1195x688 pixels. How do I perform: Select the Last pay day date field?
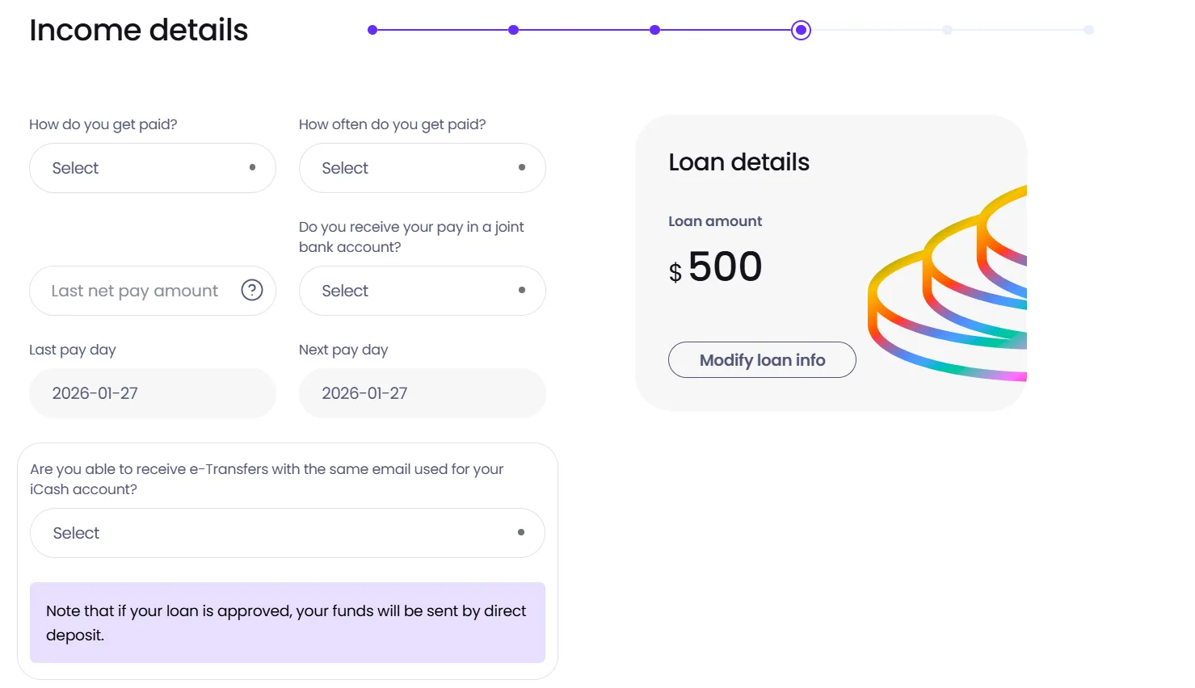(x=152, y=393)
